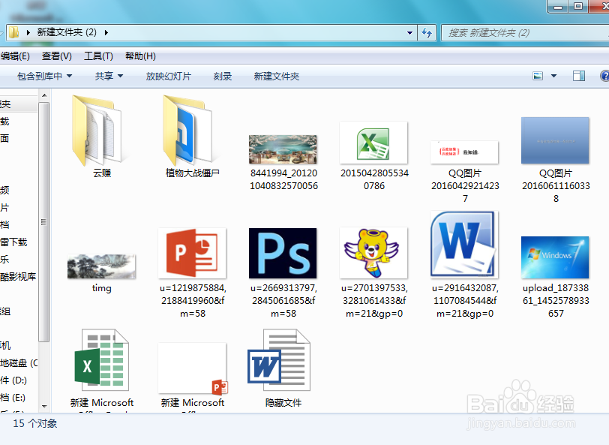Select 酷影视库 in navigation pane

[18, 276]
